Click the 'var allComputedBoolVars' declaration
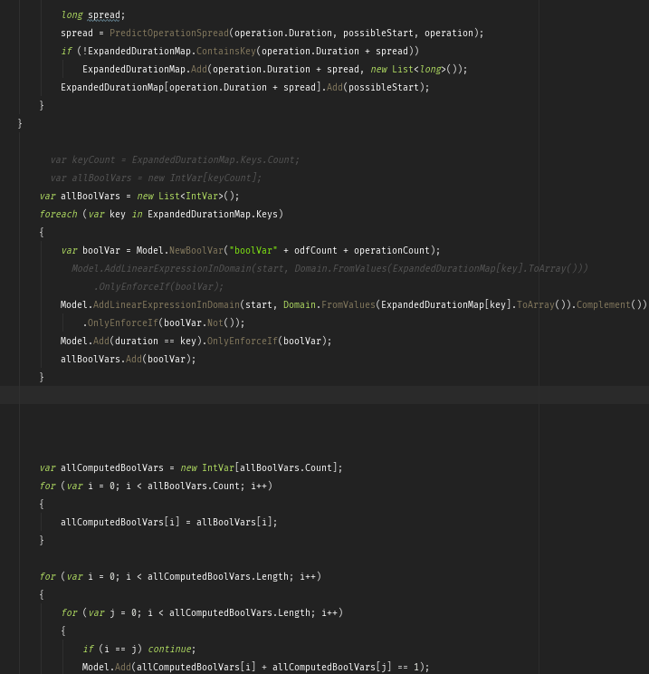Viewport: 649px width, 674px height. (101, 467)
